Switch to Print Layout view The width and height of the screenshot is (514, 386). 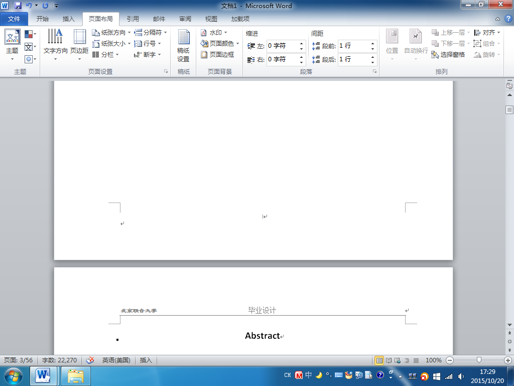click(379, 360)
